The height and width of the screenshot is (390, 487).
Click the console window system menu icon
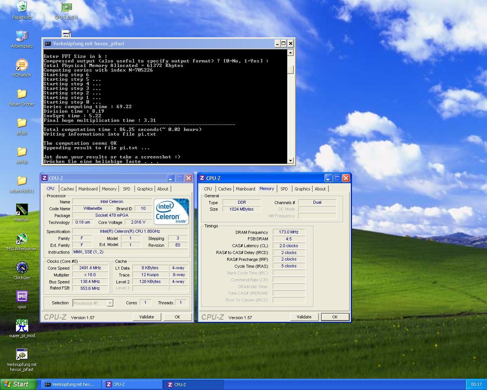(48, 43)
